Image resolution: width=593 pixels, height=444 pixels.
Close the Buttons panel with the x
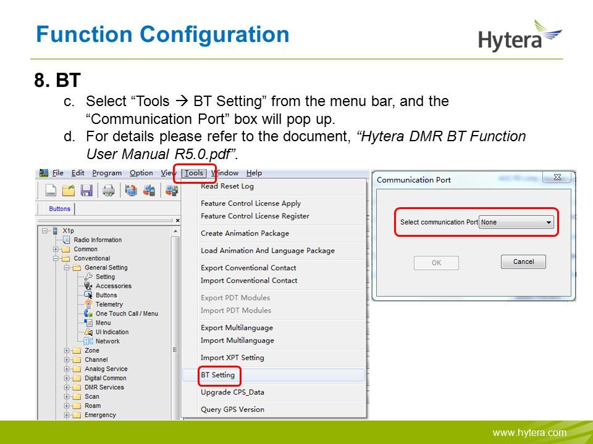click(177, 221)
